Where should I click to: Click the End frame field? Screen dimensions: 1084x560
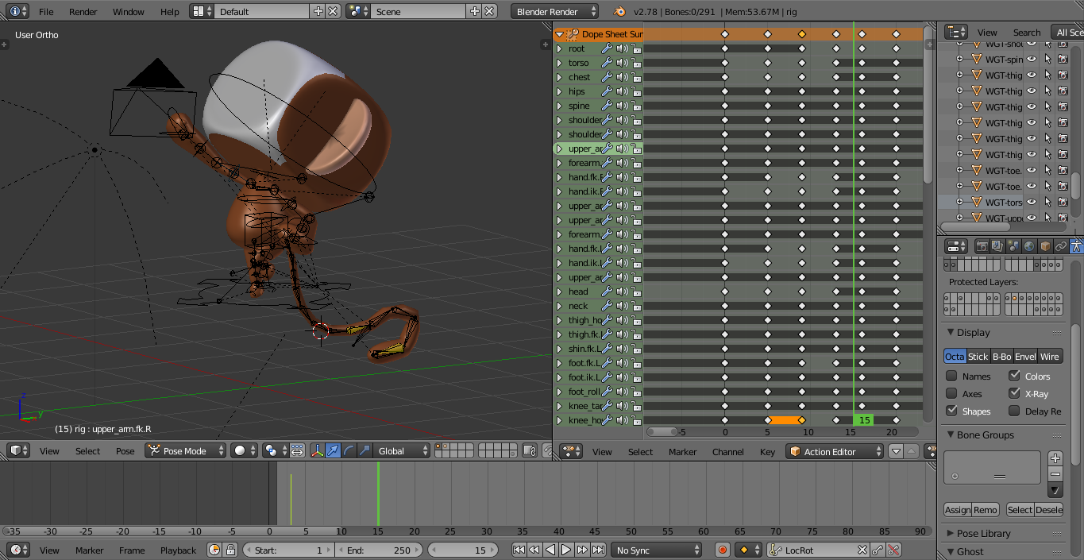click(x=379, y=550)
